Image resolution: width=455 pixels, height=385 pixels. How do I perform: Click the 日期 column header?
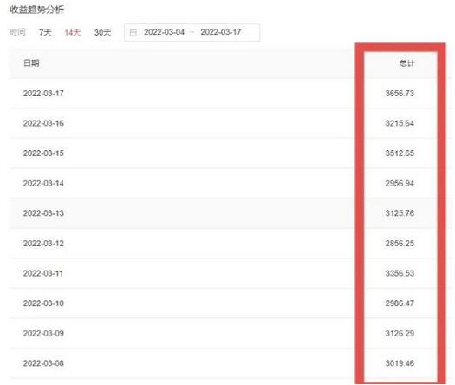[31, 63]
